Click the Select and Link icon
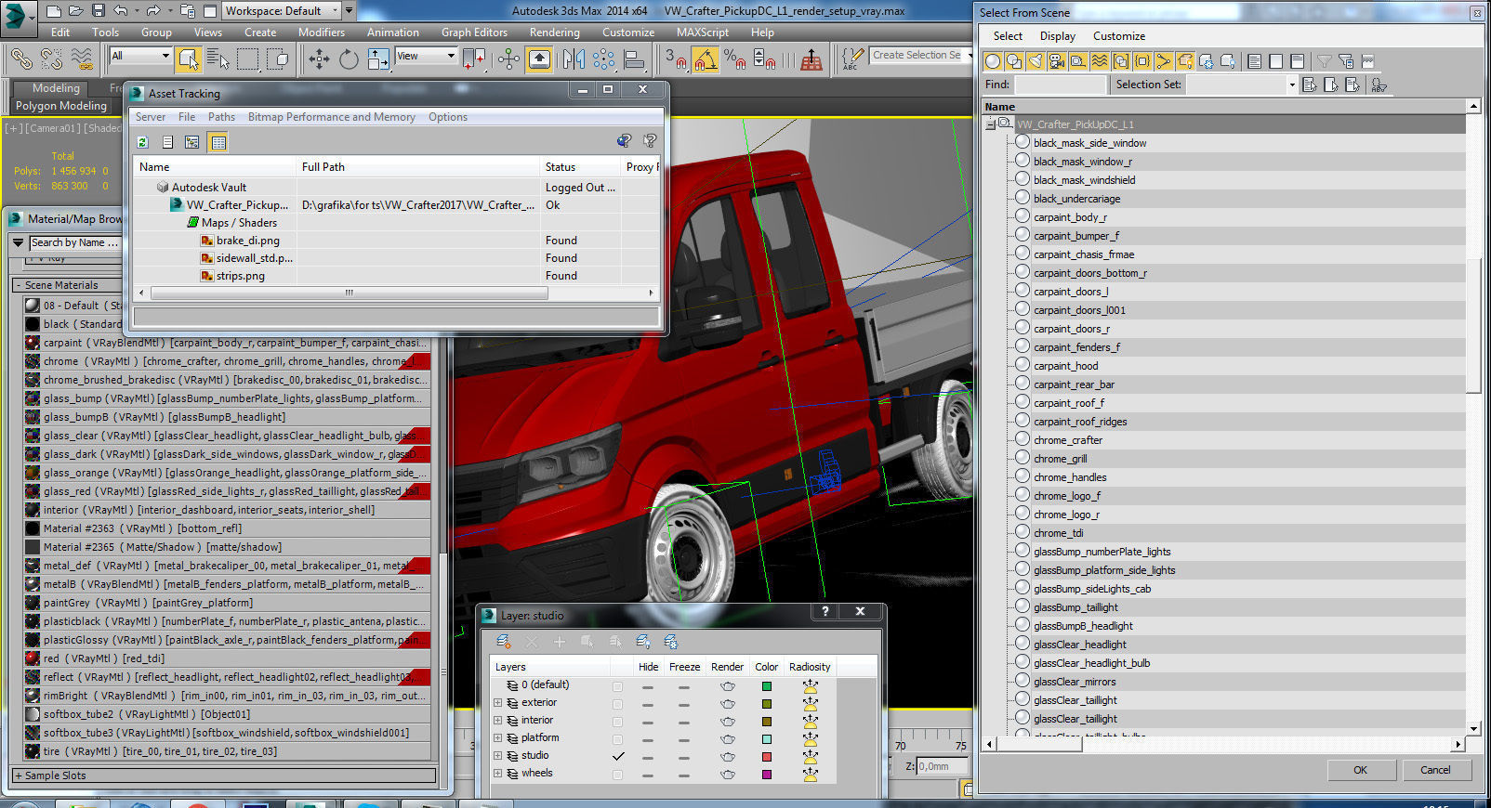 [x=21, y=59]
